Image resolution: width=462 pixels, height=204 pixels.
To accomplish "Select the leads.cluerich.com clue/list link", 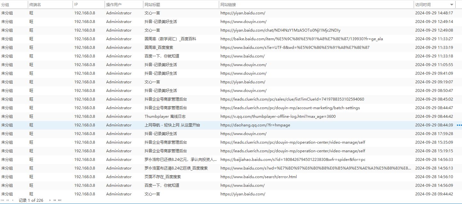I will tap(292, 99).
